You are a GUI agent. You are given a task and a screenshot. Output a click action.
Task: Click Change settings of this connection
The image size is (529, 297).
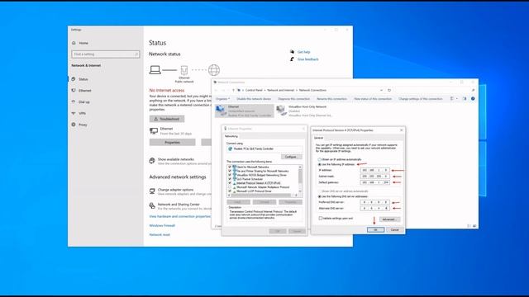[421, 99]
